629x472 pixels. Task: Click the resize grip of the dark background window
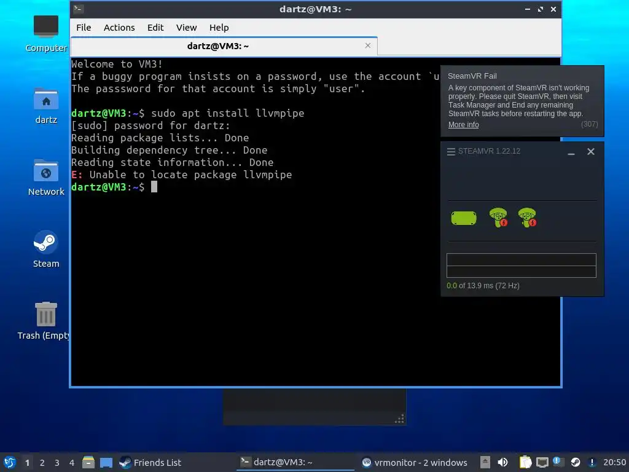pos(399,419)
